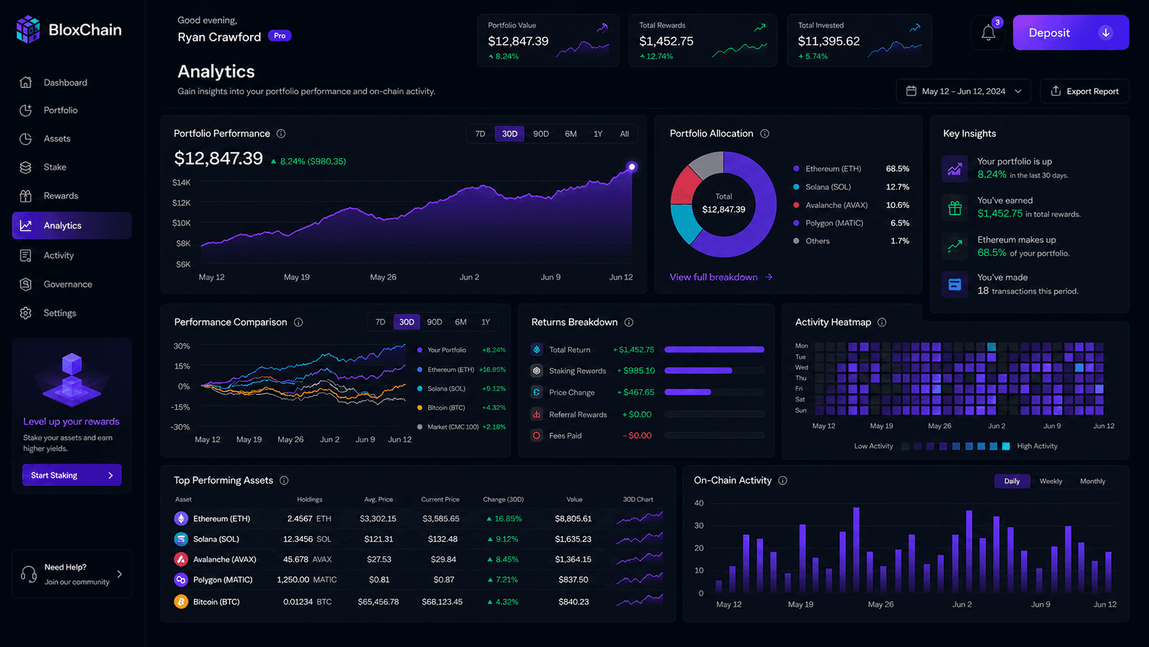
Task: Click the Ethereum coin icon in assets table
Action: 181,518
